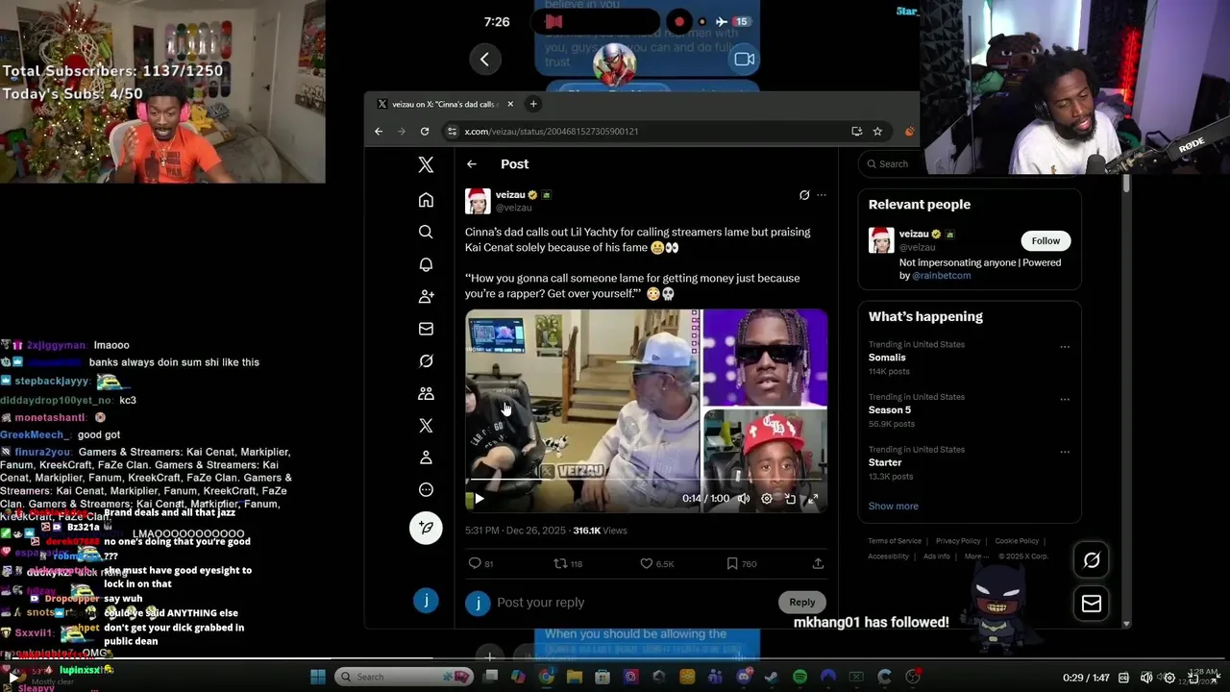Seek on the tweet video progress bar
The height and width of the screenshot is (692, 1230).
(646, 478)
